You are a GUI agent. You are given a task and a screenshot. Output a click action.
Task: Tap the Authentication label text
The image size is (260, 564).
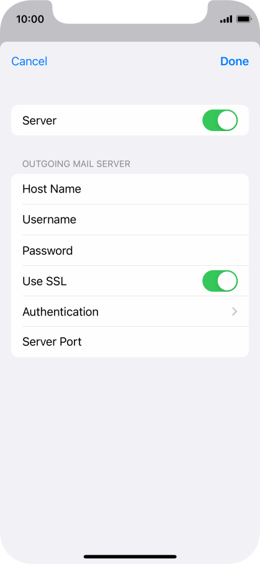click(60, 311)
